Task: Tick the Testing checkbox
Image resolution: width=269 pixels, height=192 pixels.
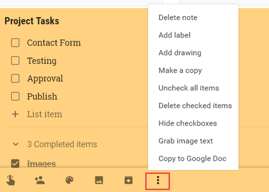Action: (x=15, y=61)
